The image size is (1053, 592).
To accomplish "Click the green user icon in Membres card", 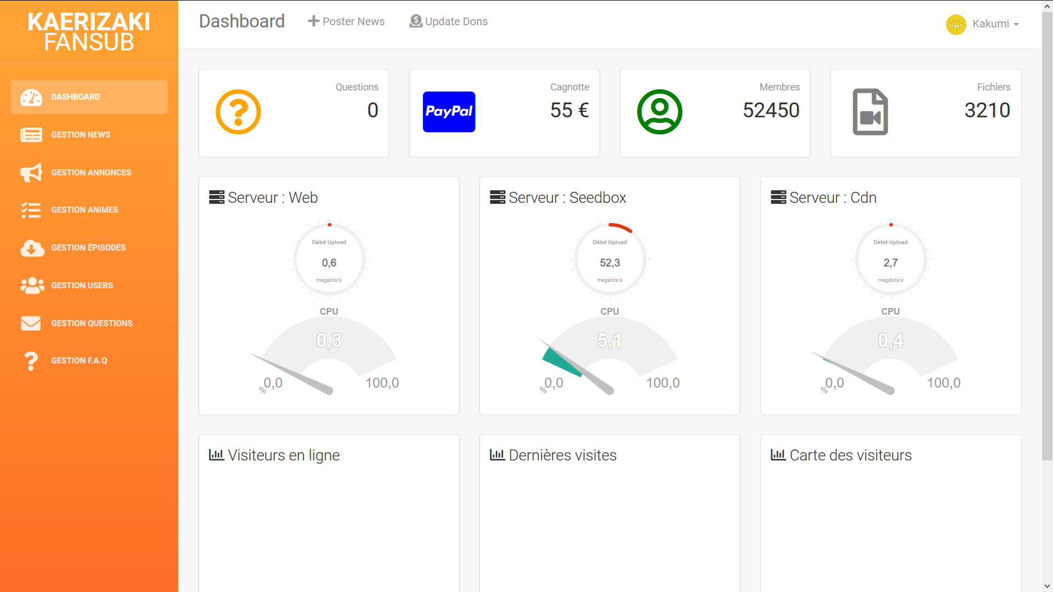I will click(659, 112).
